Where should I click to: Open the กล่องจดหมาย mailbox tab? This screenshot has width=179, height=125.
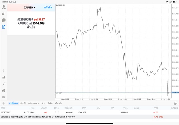(x=34, y=103)
